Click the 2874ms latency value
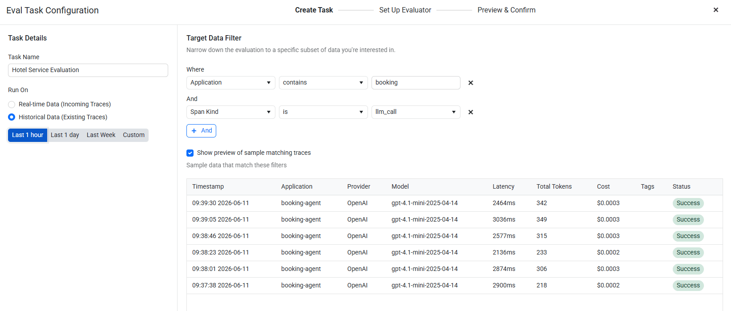The image size is (731, 311). click(504, 269)
